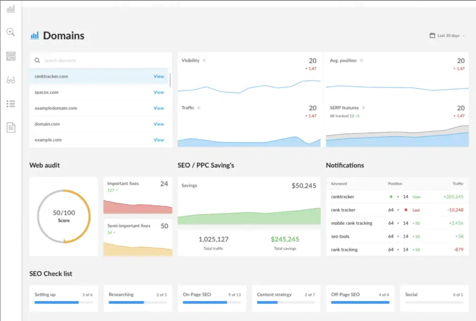Open the document report sidebar icon
The width and height of the screenshot is (476, 321).
[11, 128]
